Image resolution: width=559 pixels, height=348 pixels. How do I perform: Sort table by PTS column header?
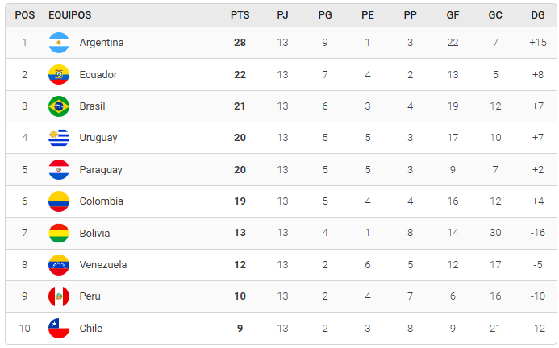point(240,15)
